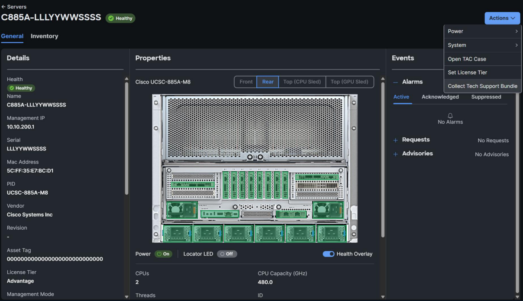The image size is (523, 301).
Task: Show Top (CPU Sled) view
Action: pos(302,82)
